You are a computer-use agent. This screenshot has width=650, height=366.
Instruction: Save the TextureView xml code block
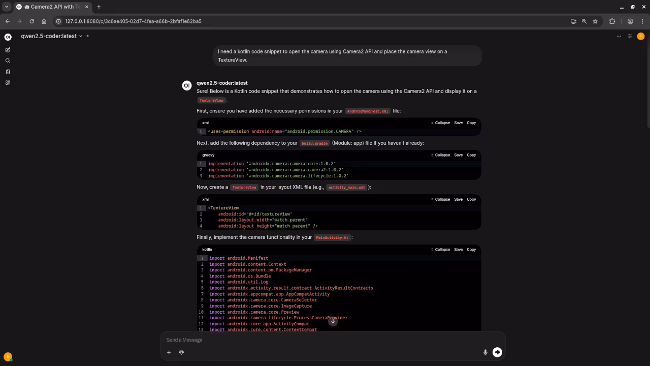click(458, 199)
